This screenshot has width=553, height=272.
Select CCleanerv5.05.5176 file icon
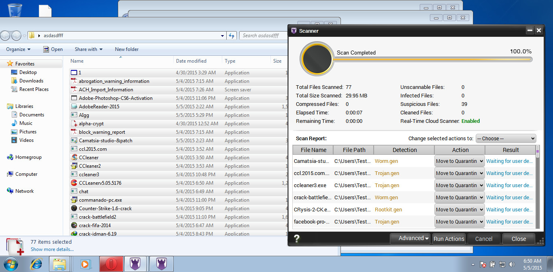[x=74, y=183]
